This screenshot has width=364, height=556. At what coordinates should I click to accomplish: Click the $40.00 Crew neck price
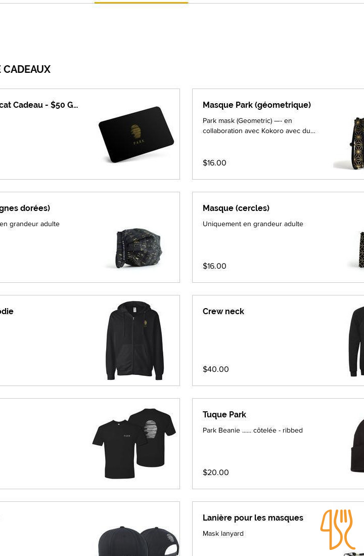click(215, 369)
